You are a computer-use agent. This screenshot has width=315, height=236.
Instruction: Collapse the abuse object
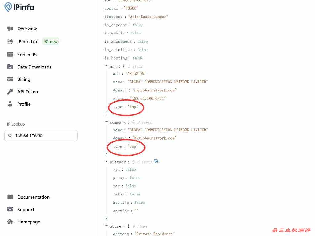tap(106, 226)
